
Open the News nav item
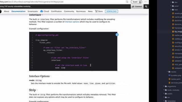90,11
